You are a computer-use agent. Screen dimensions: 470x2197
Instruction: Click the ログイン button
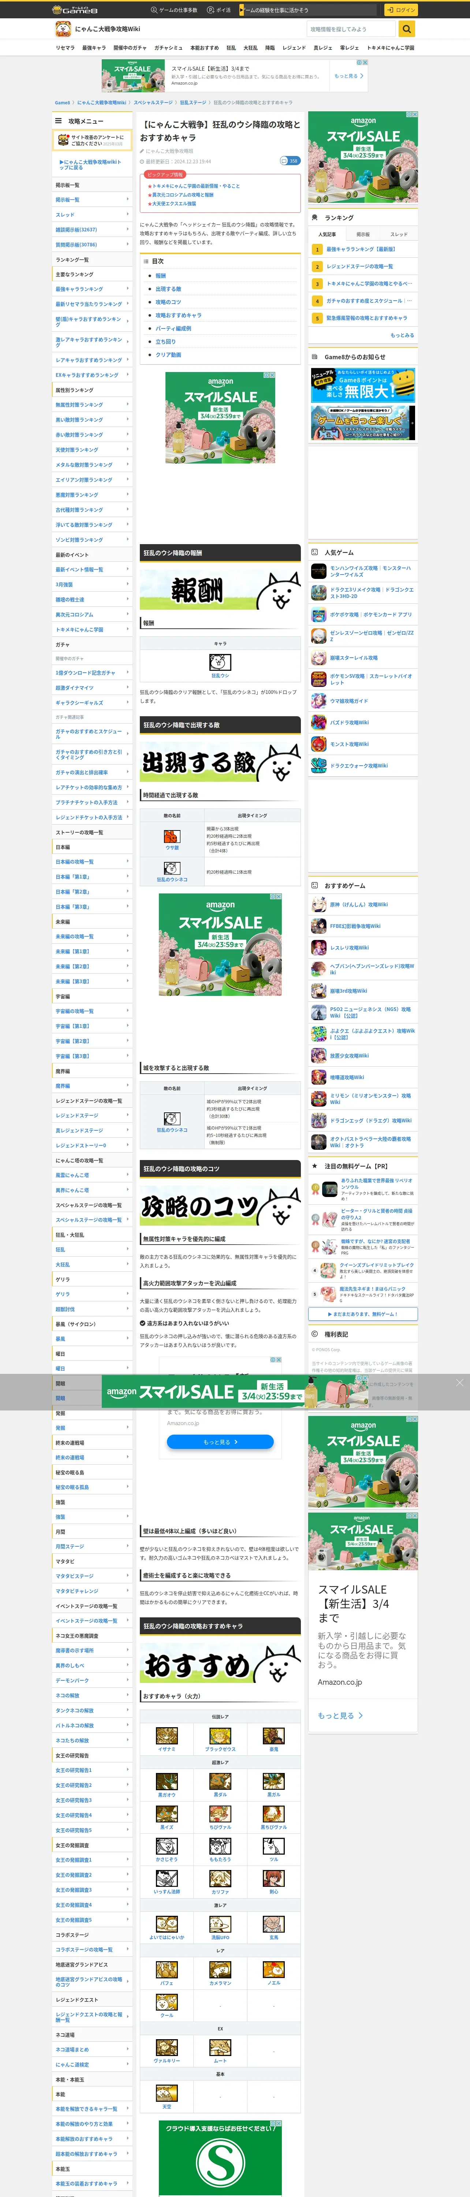(x=401, y=10)
